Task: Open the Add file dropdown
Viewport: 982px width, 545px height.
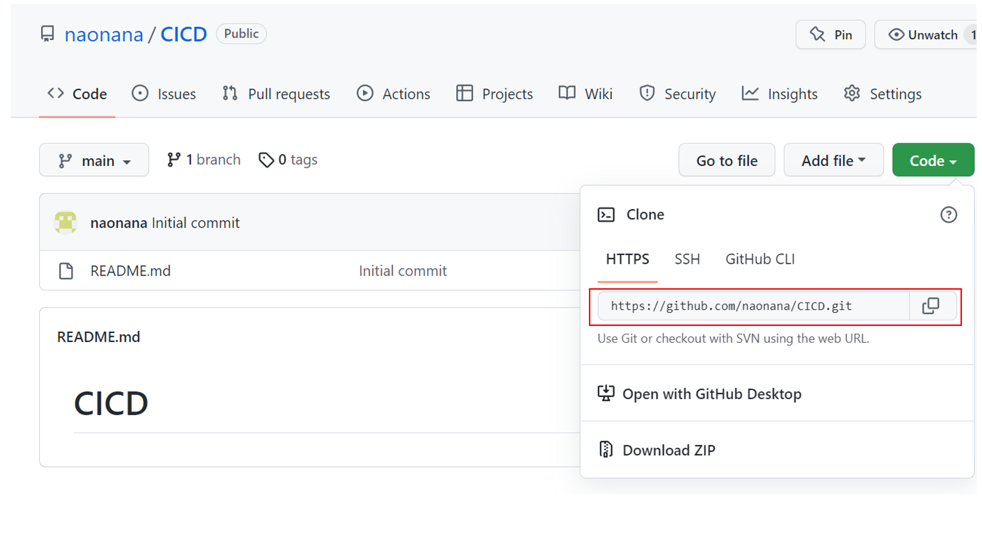Action: tap(833, 160)
